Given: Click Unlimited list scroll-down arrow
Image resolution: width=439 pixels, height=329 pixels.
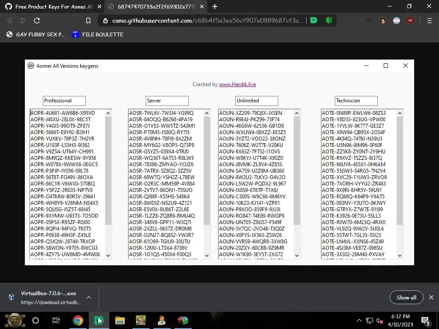Looking at the screenshot, I should [x=297, y=255].
